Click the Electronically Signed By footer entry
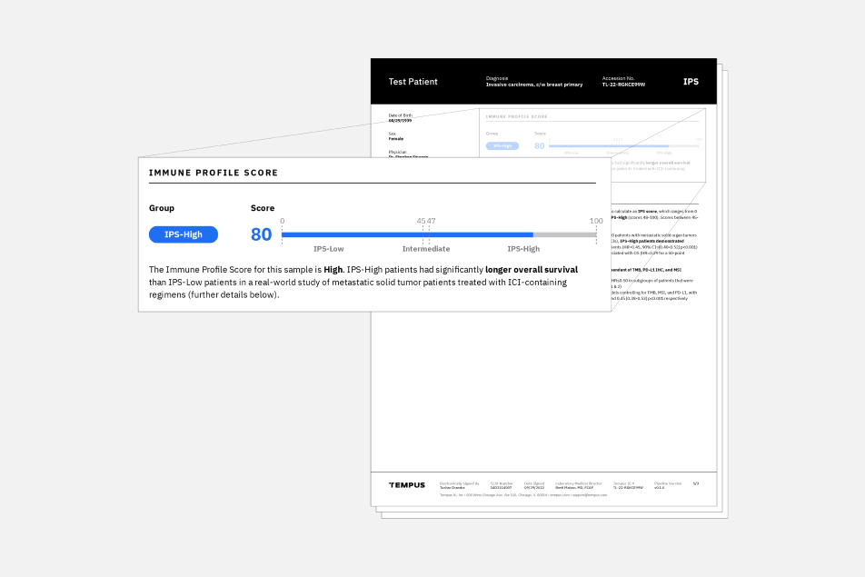This screenshot has width=865, height=577. click(459, 485)
